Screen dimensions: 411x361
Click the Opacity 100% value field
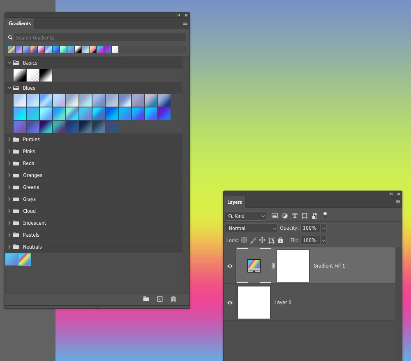point(310,228)
